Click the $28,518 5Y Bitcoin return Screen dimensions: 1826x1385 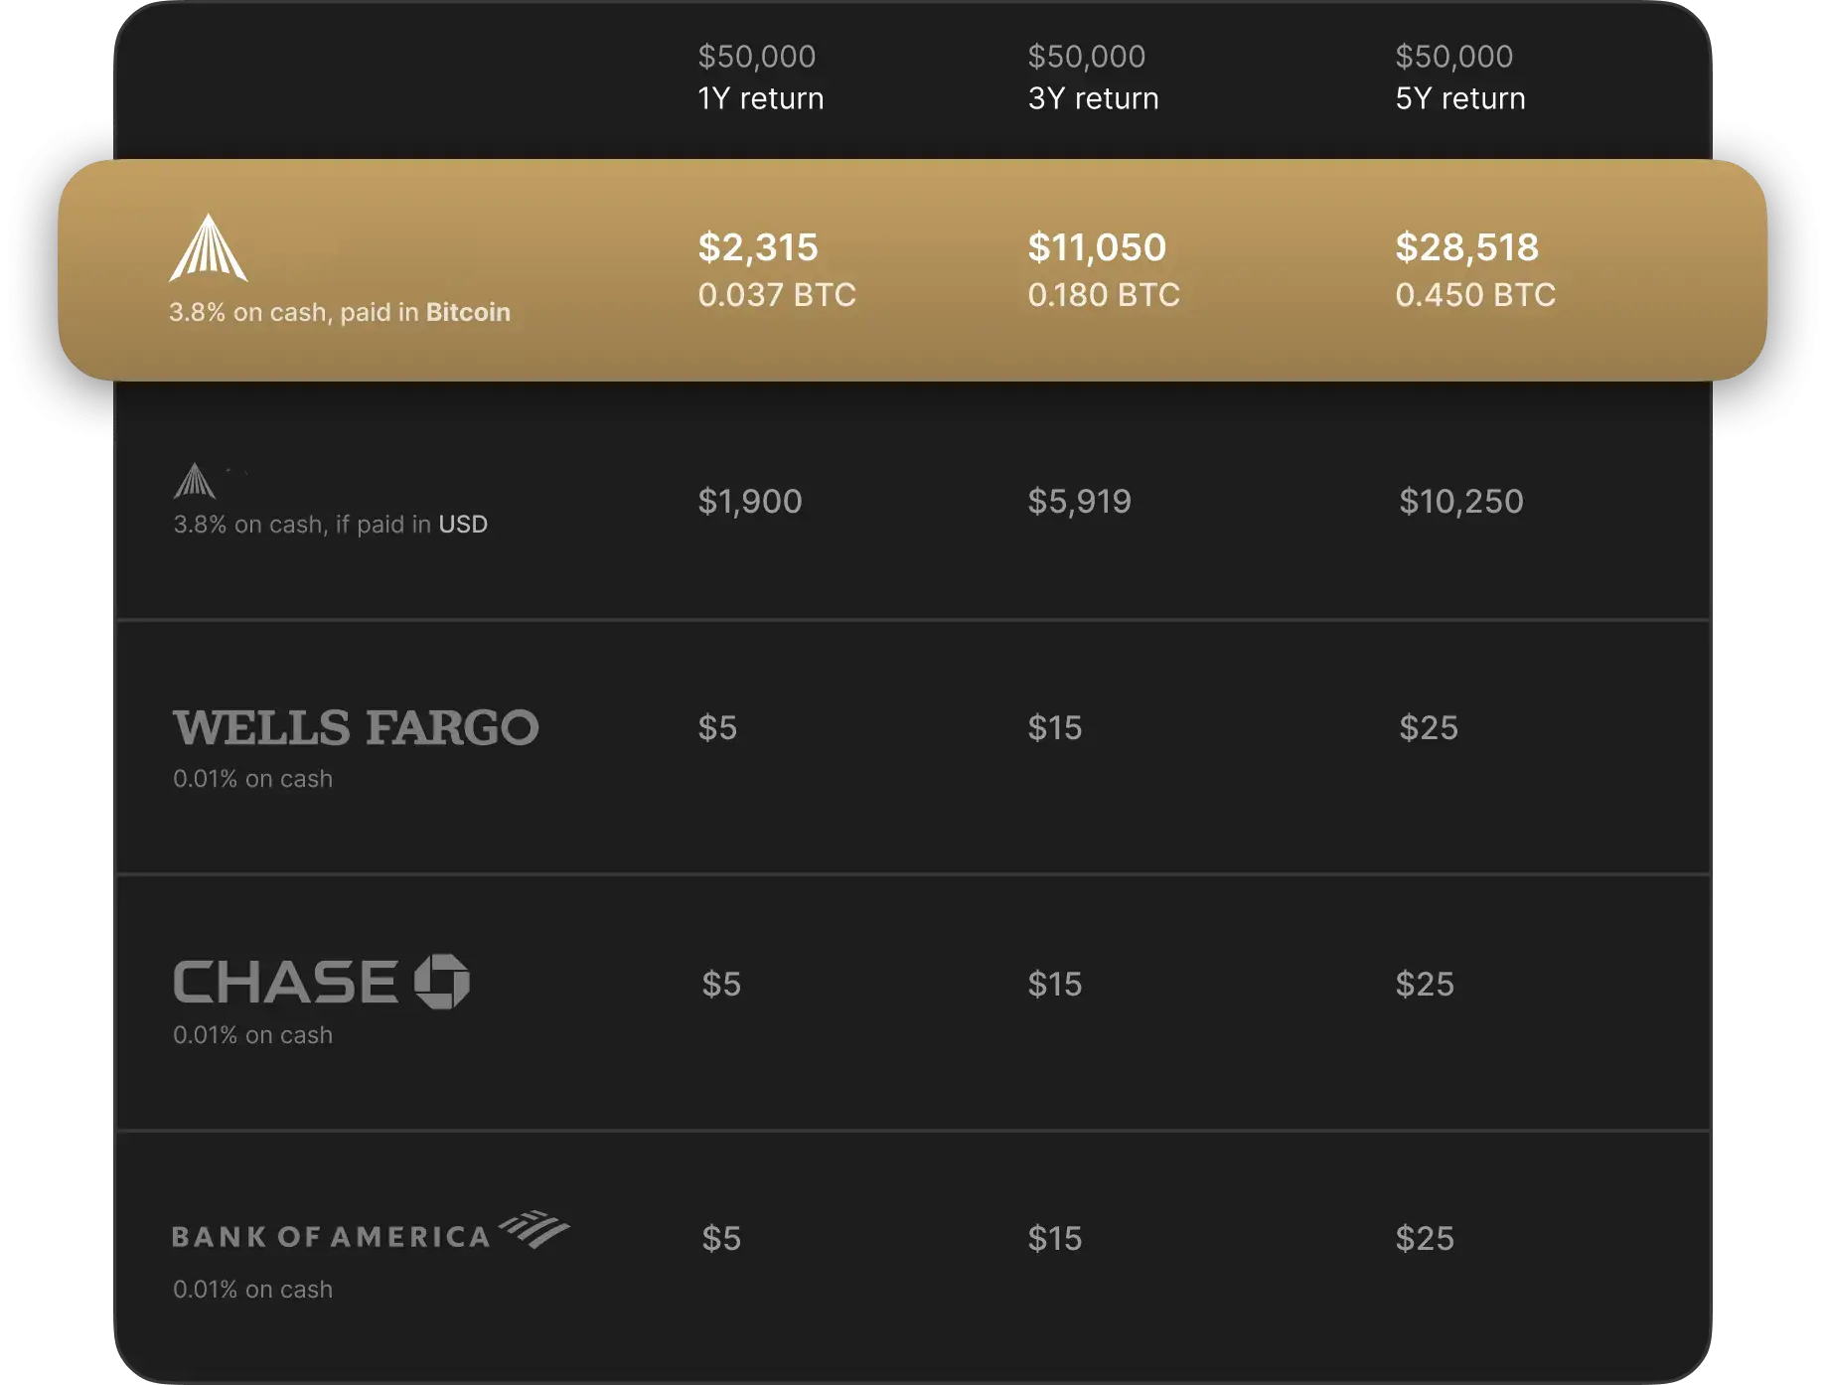coord(1466,247)
